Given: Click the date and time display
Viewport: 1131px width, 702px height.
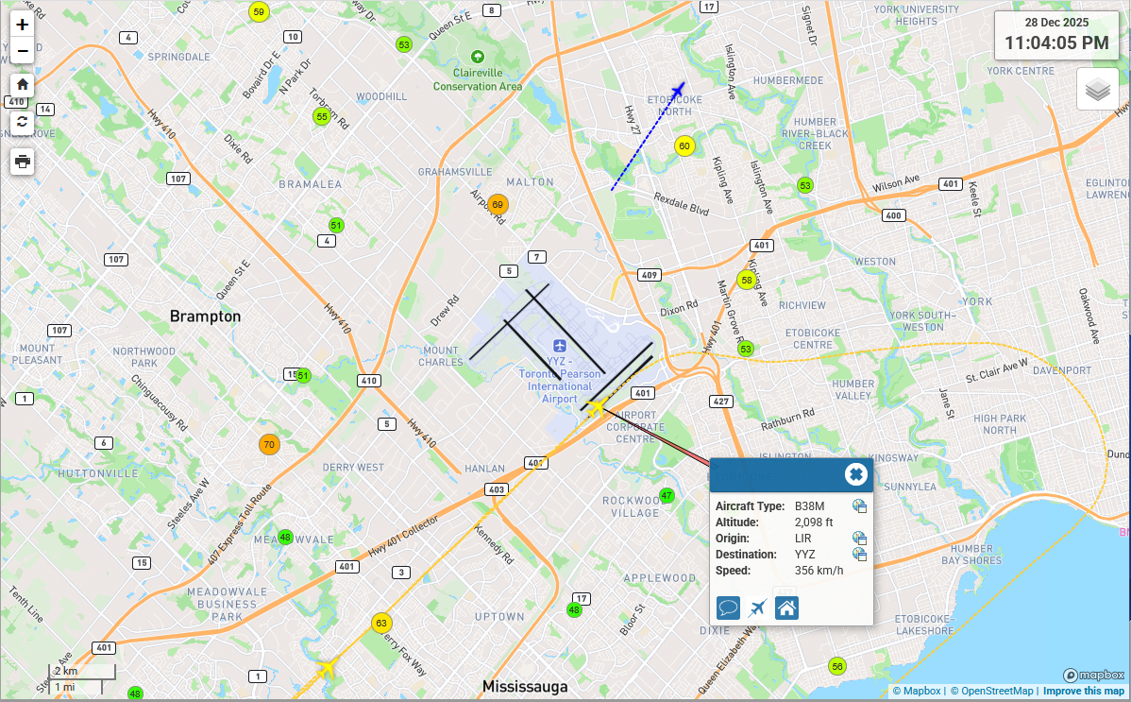Looking at the screenshot, I should 1055,35.
